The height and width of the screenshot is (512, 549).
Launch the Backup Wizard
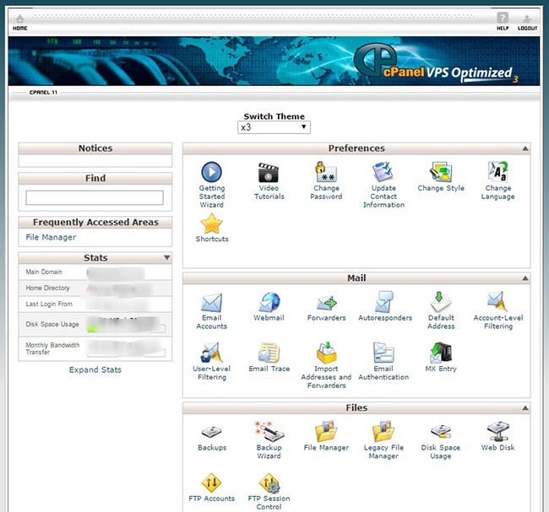click(269, 440)
